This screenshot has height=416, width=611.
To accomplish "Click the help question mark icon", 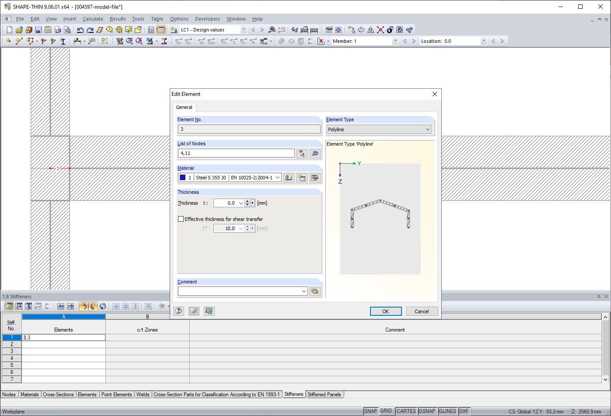I will 178,311.
